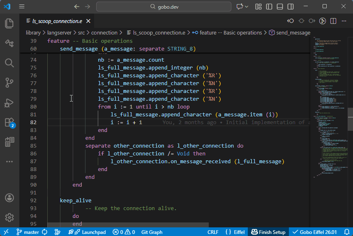Image resolution: width=353 pixels, height=236 pixels.
Task: Open the Extensions view with badge
Action: [x=9, y=123]
